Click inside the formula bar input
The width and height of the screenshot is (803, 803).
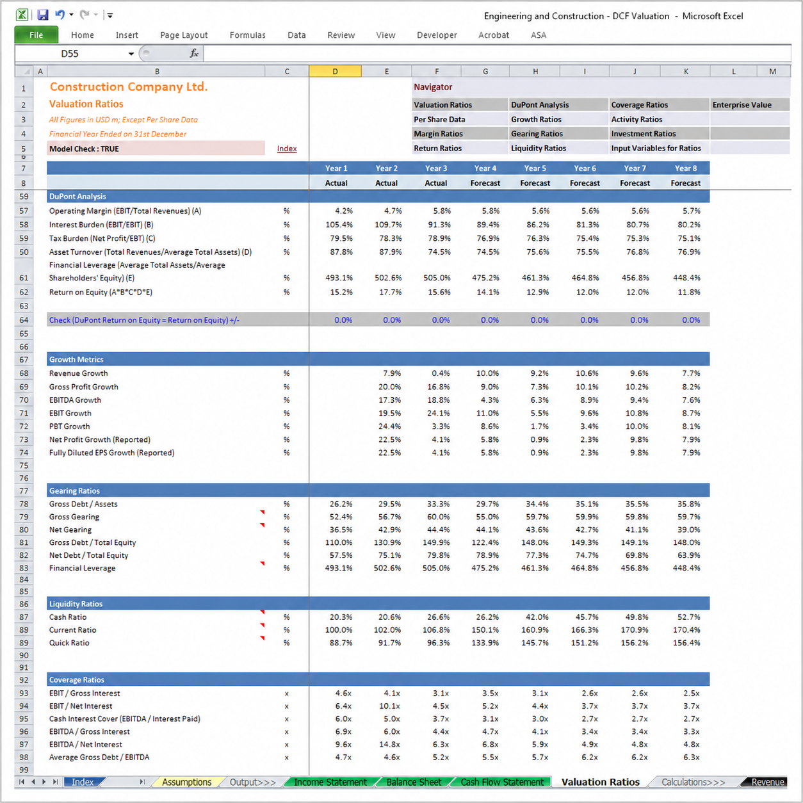pos(497,54)
